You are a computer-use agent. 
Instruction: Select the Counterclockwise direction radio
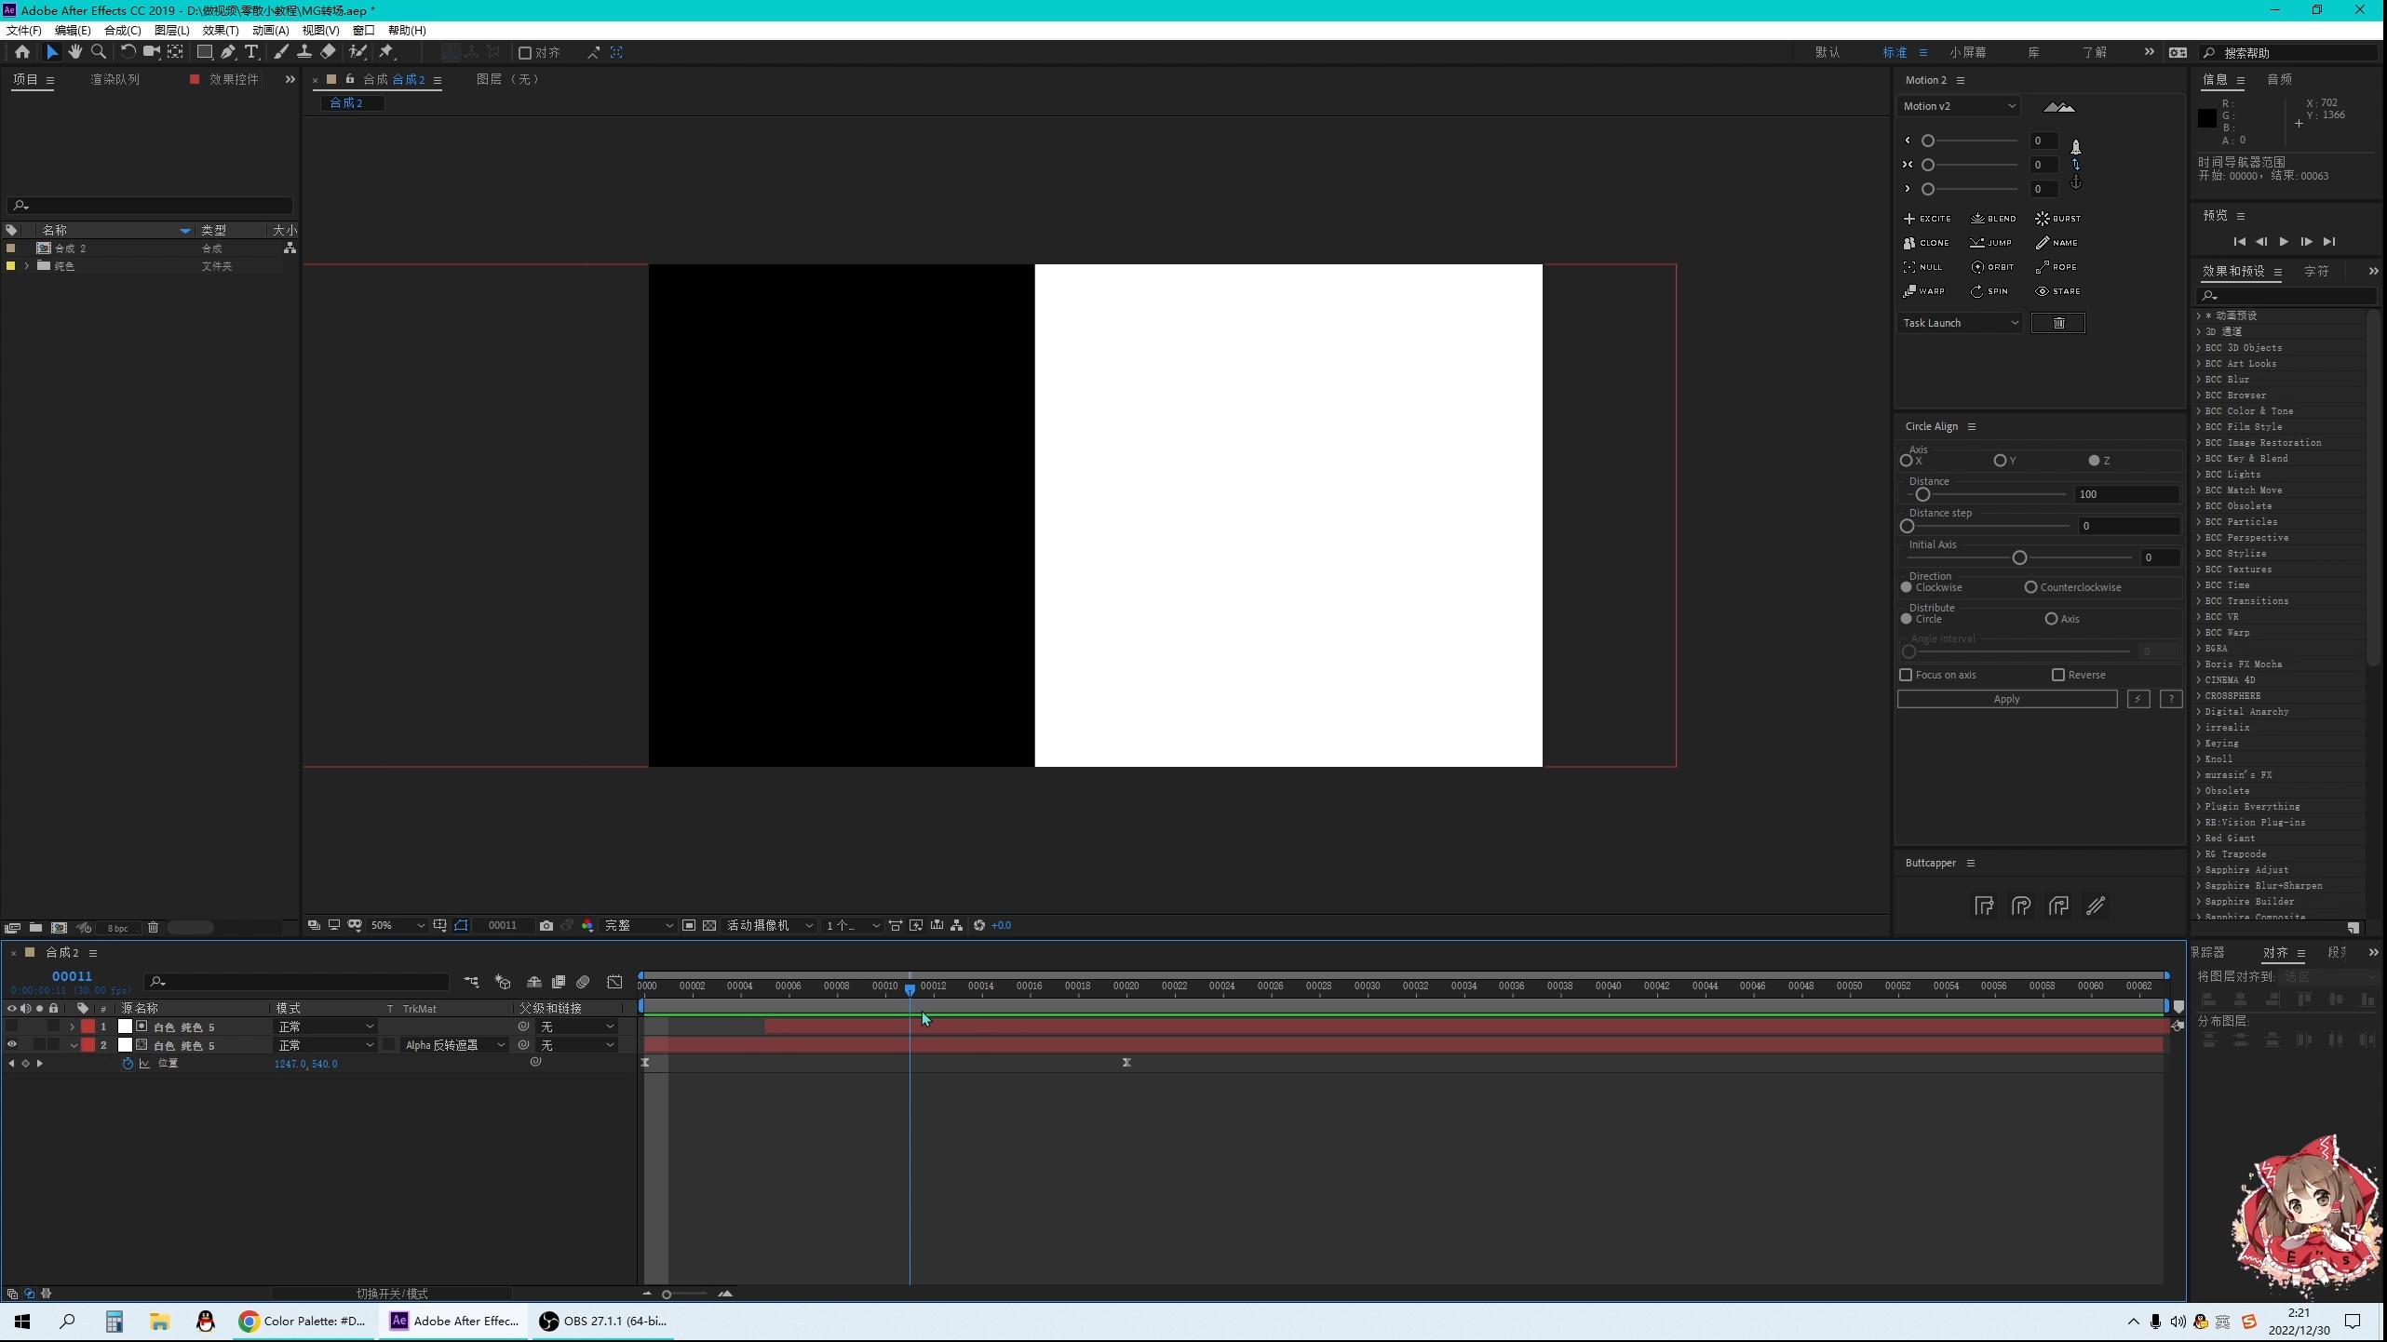pyautogui.click(x=2030, y=587)
